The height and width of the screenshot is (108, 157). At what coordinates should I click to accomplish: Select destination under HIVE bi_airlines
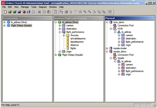[131, 39]
